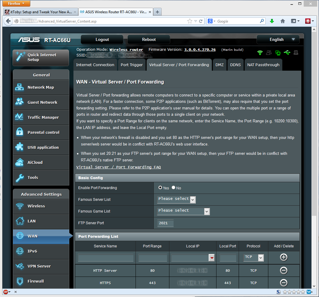
Task: Select No for Enable Port Forwarding
Action: click(x=173, y=188)
